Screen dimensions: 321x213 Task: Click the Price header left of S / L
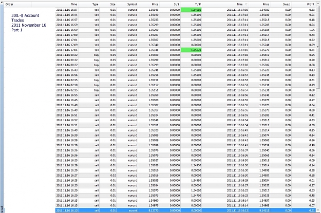pos(155,4)
